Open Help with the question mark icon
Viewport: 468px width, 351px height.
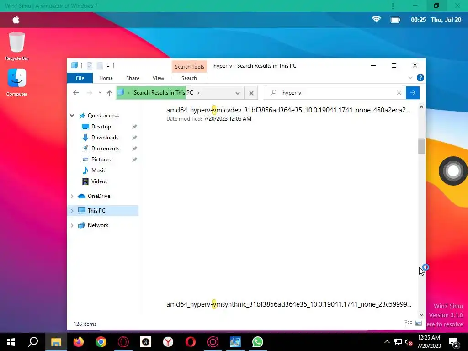pos(420,78)
